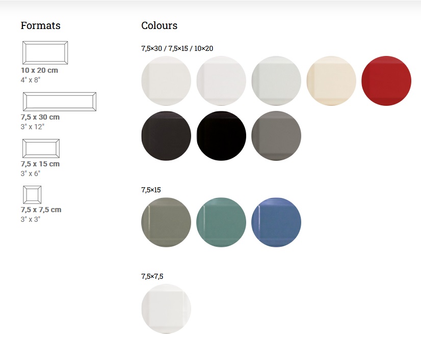Pick the pure black colour swatch
421x348 pixels.
point(221,136)
